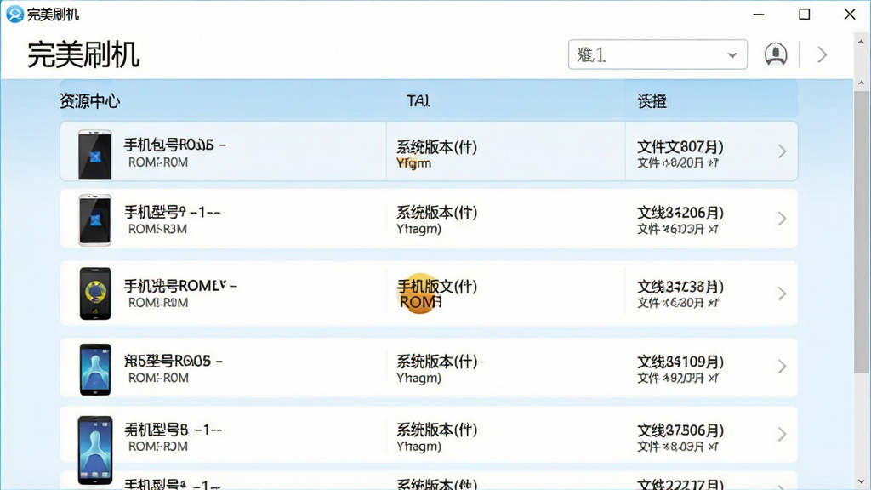Minimize the 完美刷机 window
The width and height of the screenshot is (871, 490).
(759, 14)
